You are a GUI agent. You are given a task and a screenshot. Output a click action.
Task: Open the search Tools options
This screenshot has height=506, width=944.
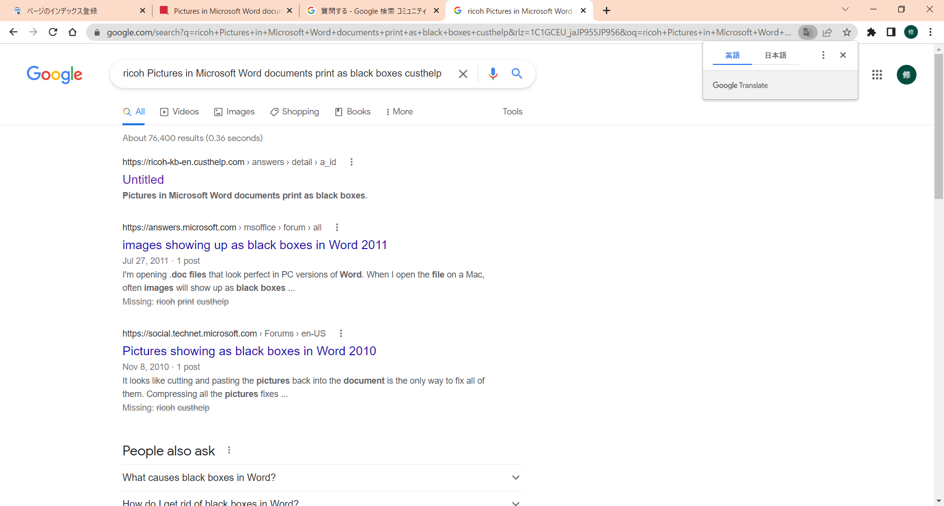click(512, 112)
